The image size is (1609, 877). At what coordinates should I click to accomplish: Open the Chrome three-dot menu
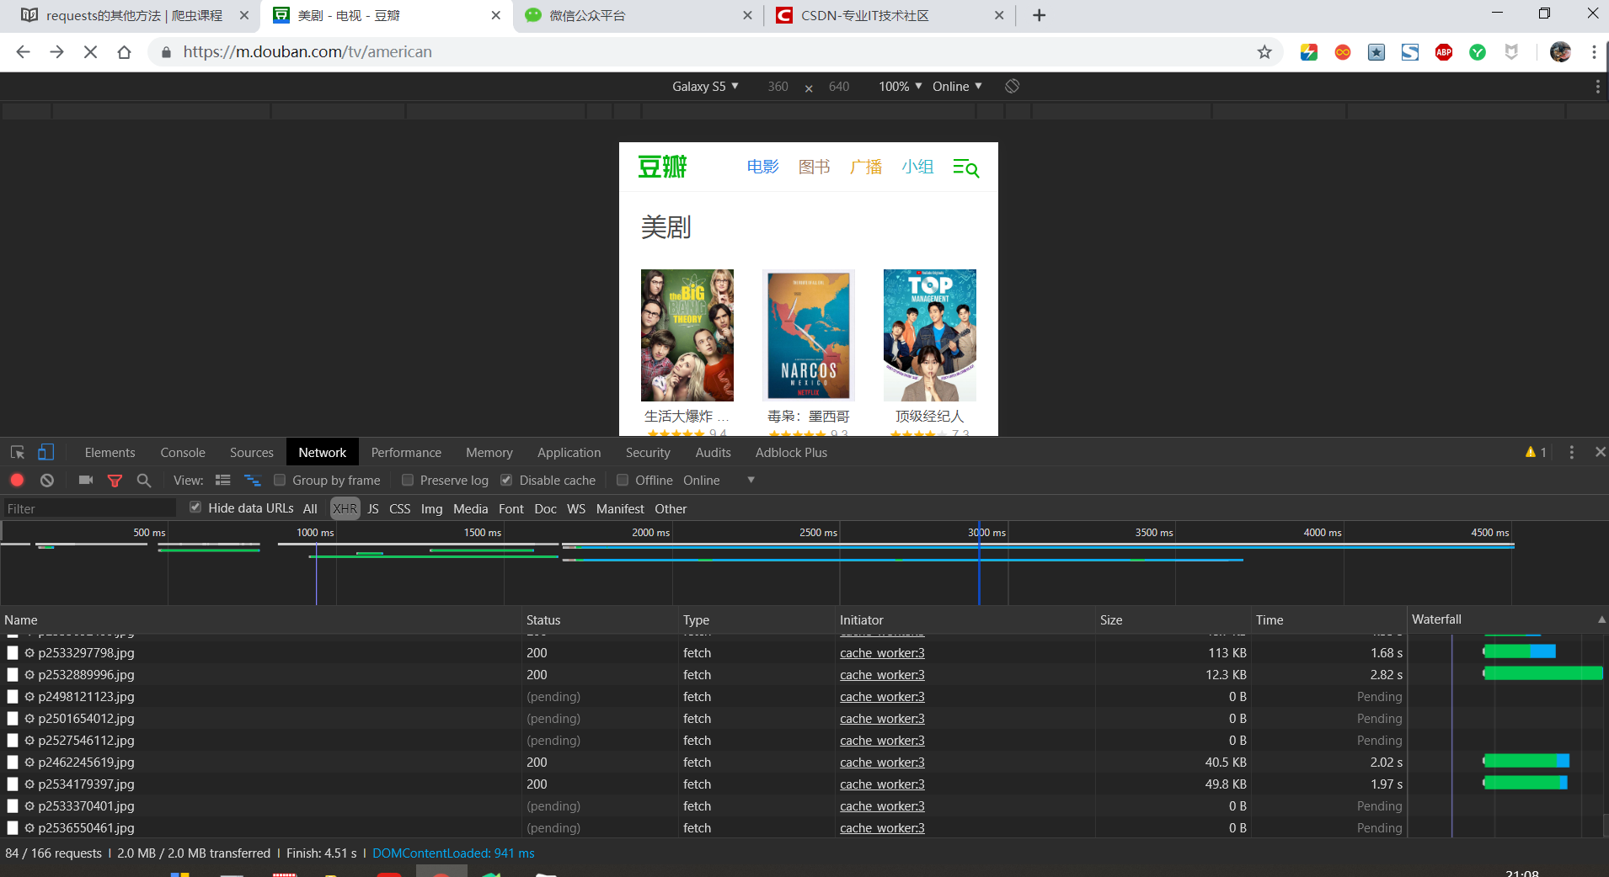(x=1594, y=52)
